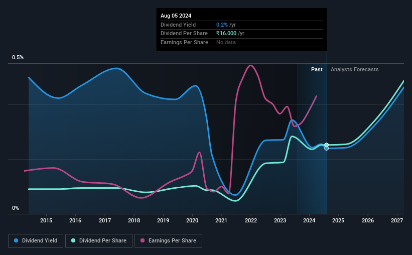
Task: Click the 2015 x-axis label
Action: point(46,220)
